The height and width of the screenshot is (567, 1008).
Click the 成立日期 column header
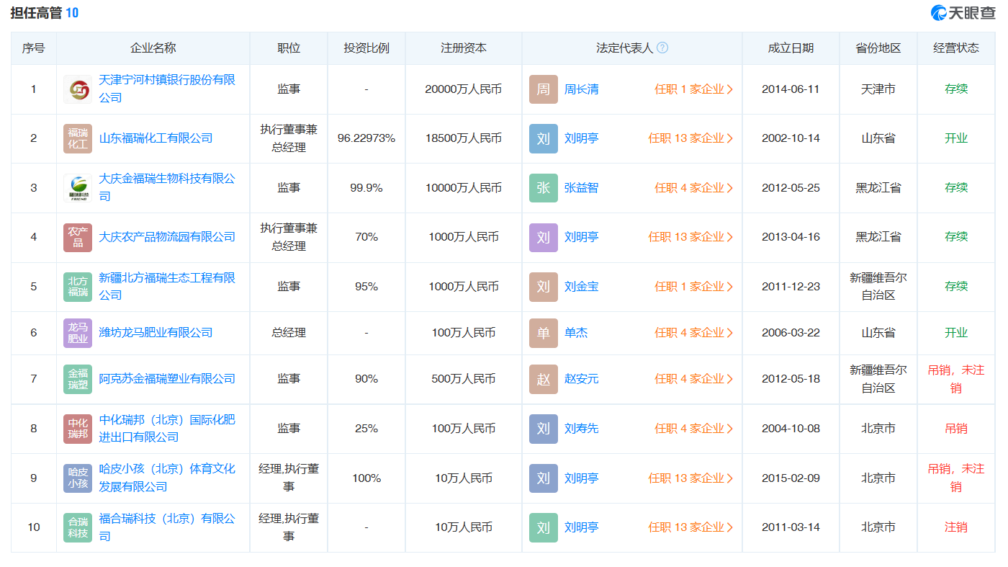tap(791, 48)
